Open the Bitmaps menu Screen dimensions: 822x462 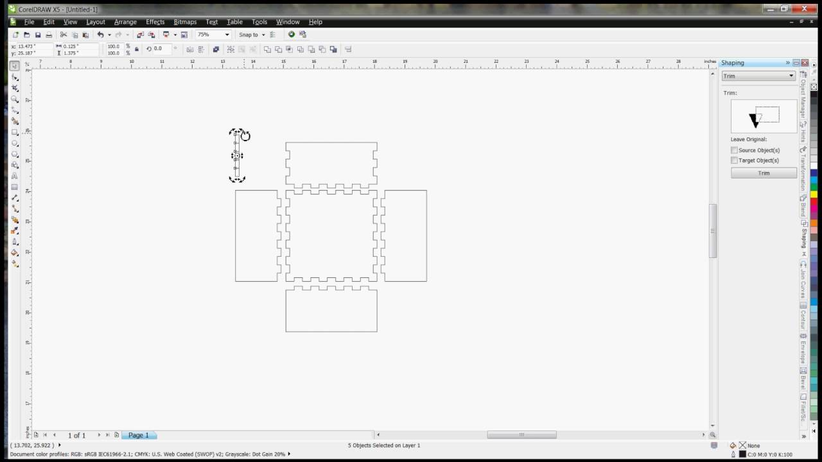[185, 22]
